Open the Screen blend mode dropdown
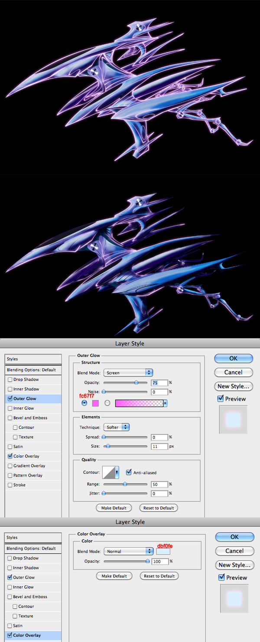Screen dimensions: 260x642 (128, 373)
